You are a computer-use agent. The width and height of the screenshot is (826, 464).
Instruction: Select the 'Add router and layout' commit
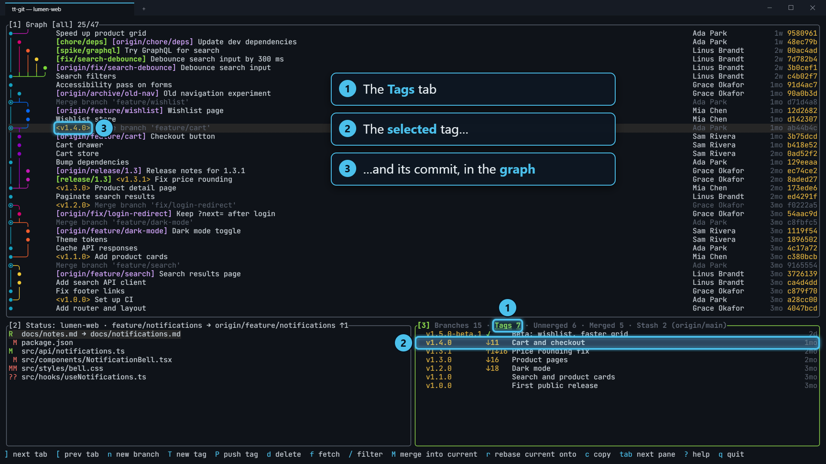(x=413, y=308)
